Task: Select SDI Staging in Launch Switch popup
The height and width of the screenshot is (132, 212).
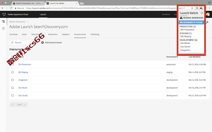Action: (x=186, y=36)
